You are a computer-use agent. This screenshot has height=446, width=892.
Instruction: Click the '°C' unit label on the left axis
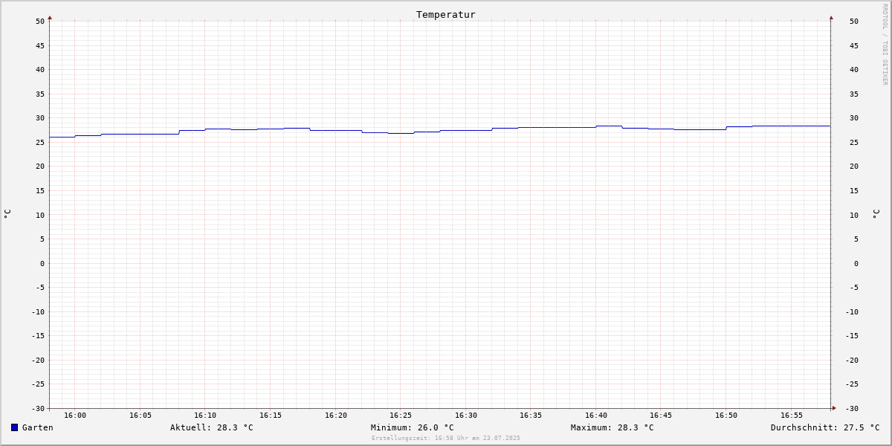tap(7, 214)
